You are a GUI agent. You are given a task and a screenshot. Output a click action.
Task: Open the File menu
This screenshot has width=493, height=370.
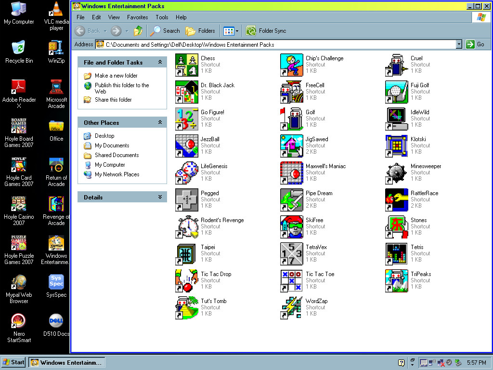(80, 17)
